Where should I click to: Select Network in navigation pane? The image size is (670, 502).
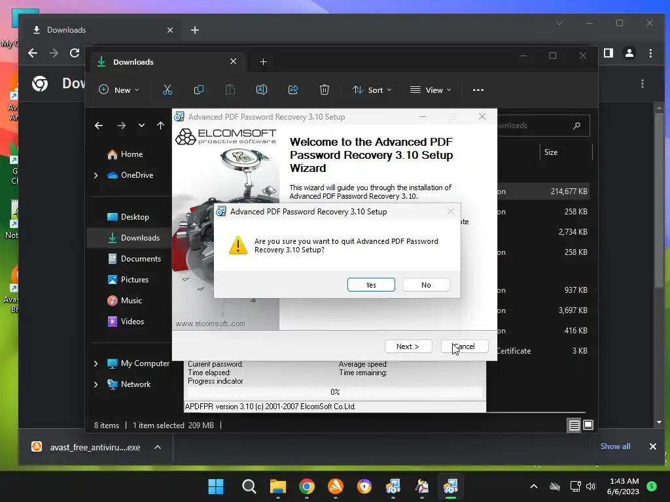tap(129, 384)
